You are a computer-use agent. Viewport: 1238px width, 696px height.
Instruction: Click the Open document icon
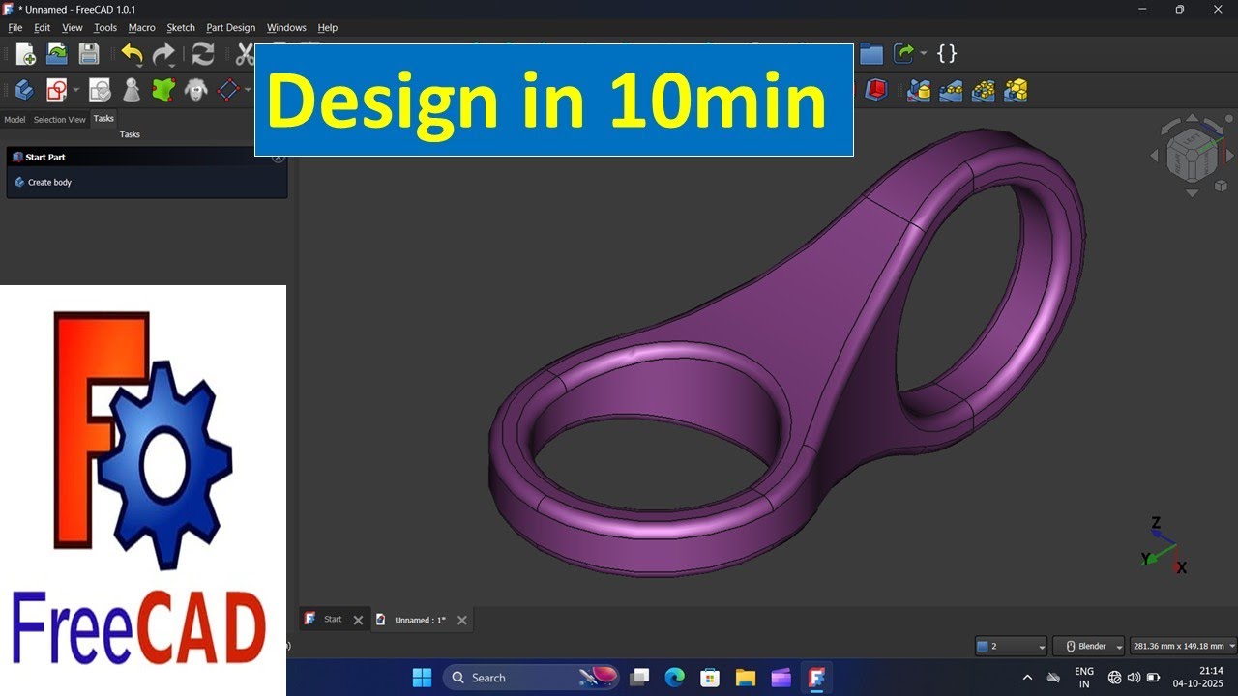pos(57,54)
